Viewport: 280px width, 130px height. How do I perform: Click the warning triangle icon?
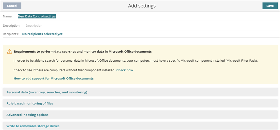pos(10,52)
